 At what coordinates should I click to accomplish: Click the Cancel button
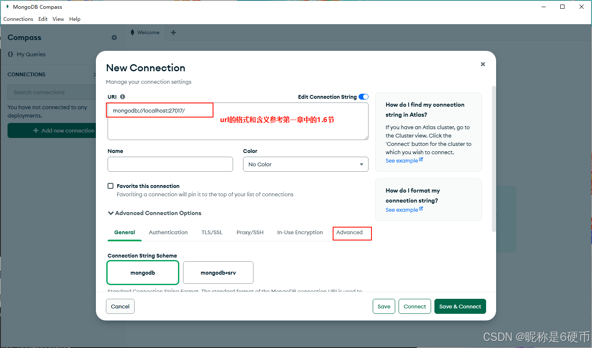[x=120, y=306]
